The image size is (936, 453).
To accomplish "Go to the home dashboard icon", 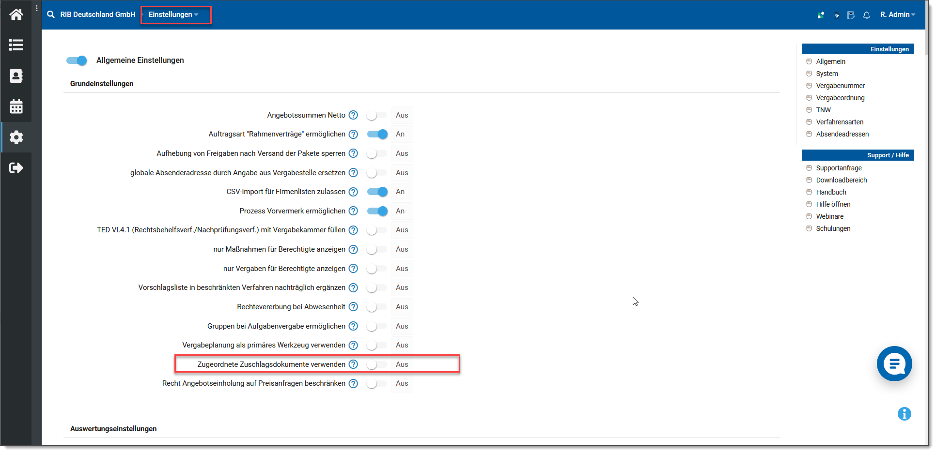I will [x=16, y=15].
